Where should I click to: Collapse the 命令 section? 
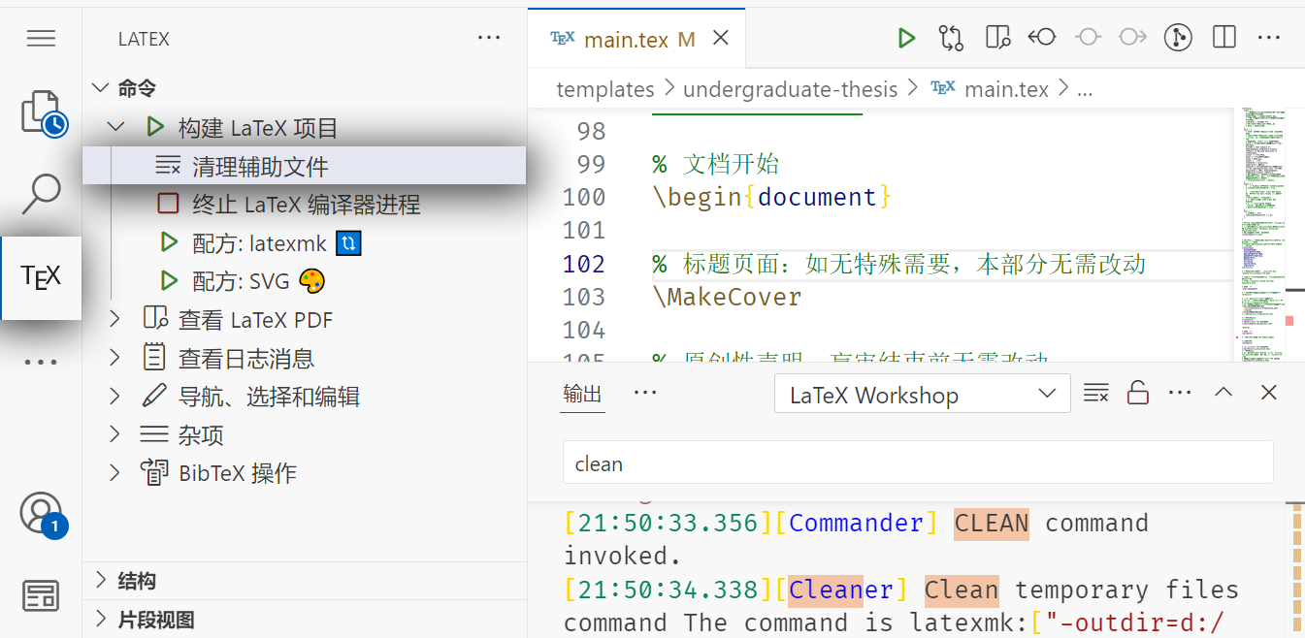click(101, 87)
